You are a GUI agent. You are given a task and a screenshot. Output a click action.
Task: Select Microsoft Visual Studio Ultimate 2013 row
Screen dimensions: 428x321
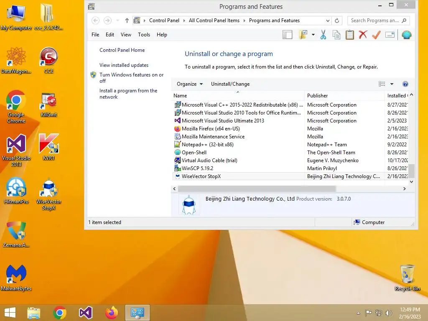tap(290, 121)
